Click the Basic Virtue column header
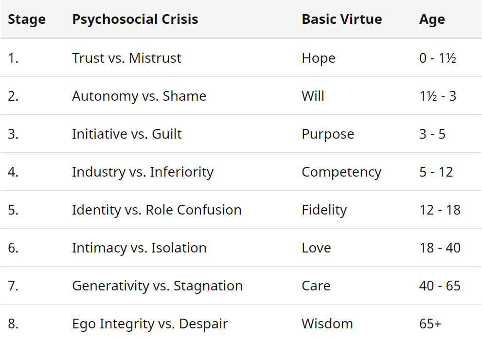Image resolution: width=482 pixels, height=342 pixels. (342, 19)
